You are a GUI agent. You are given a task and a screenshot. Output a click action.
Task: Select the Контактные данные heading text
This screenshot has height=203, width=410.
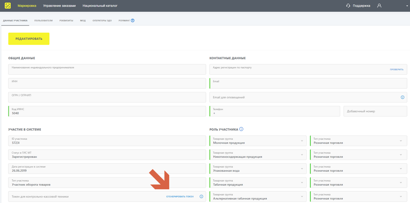pos(227,58)
